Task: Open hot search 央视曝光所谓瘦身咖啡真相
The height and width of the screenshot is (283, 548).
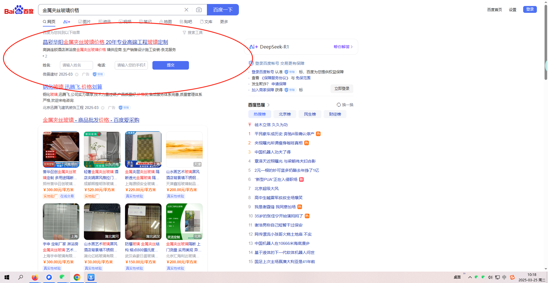Action: [x=279, y=143]
